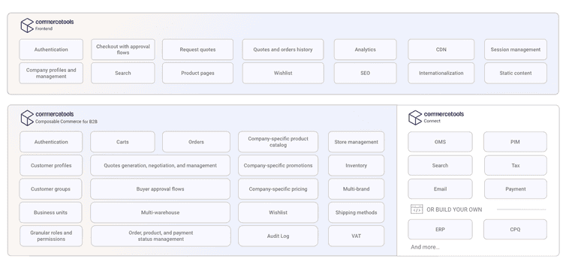Viewport: 566px width, 271px height.
Task: Select the Connect Search box
Action: (x=440, y=166)
